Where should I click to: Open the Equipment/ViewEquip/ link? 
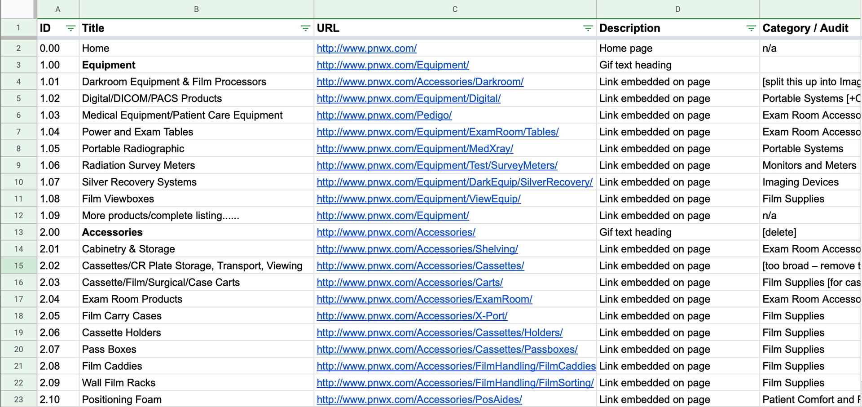click(418, 199)
